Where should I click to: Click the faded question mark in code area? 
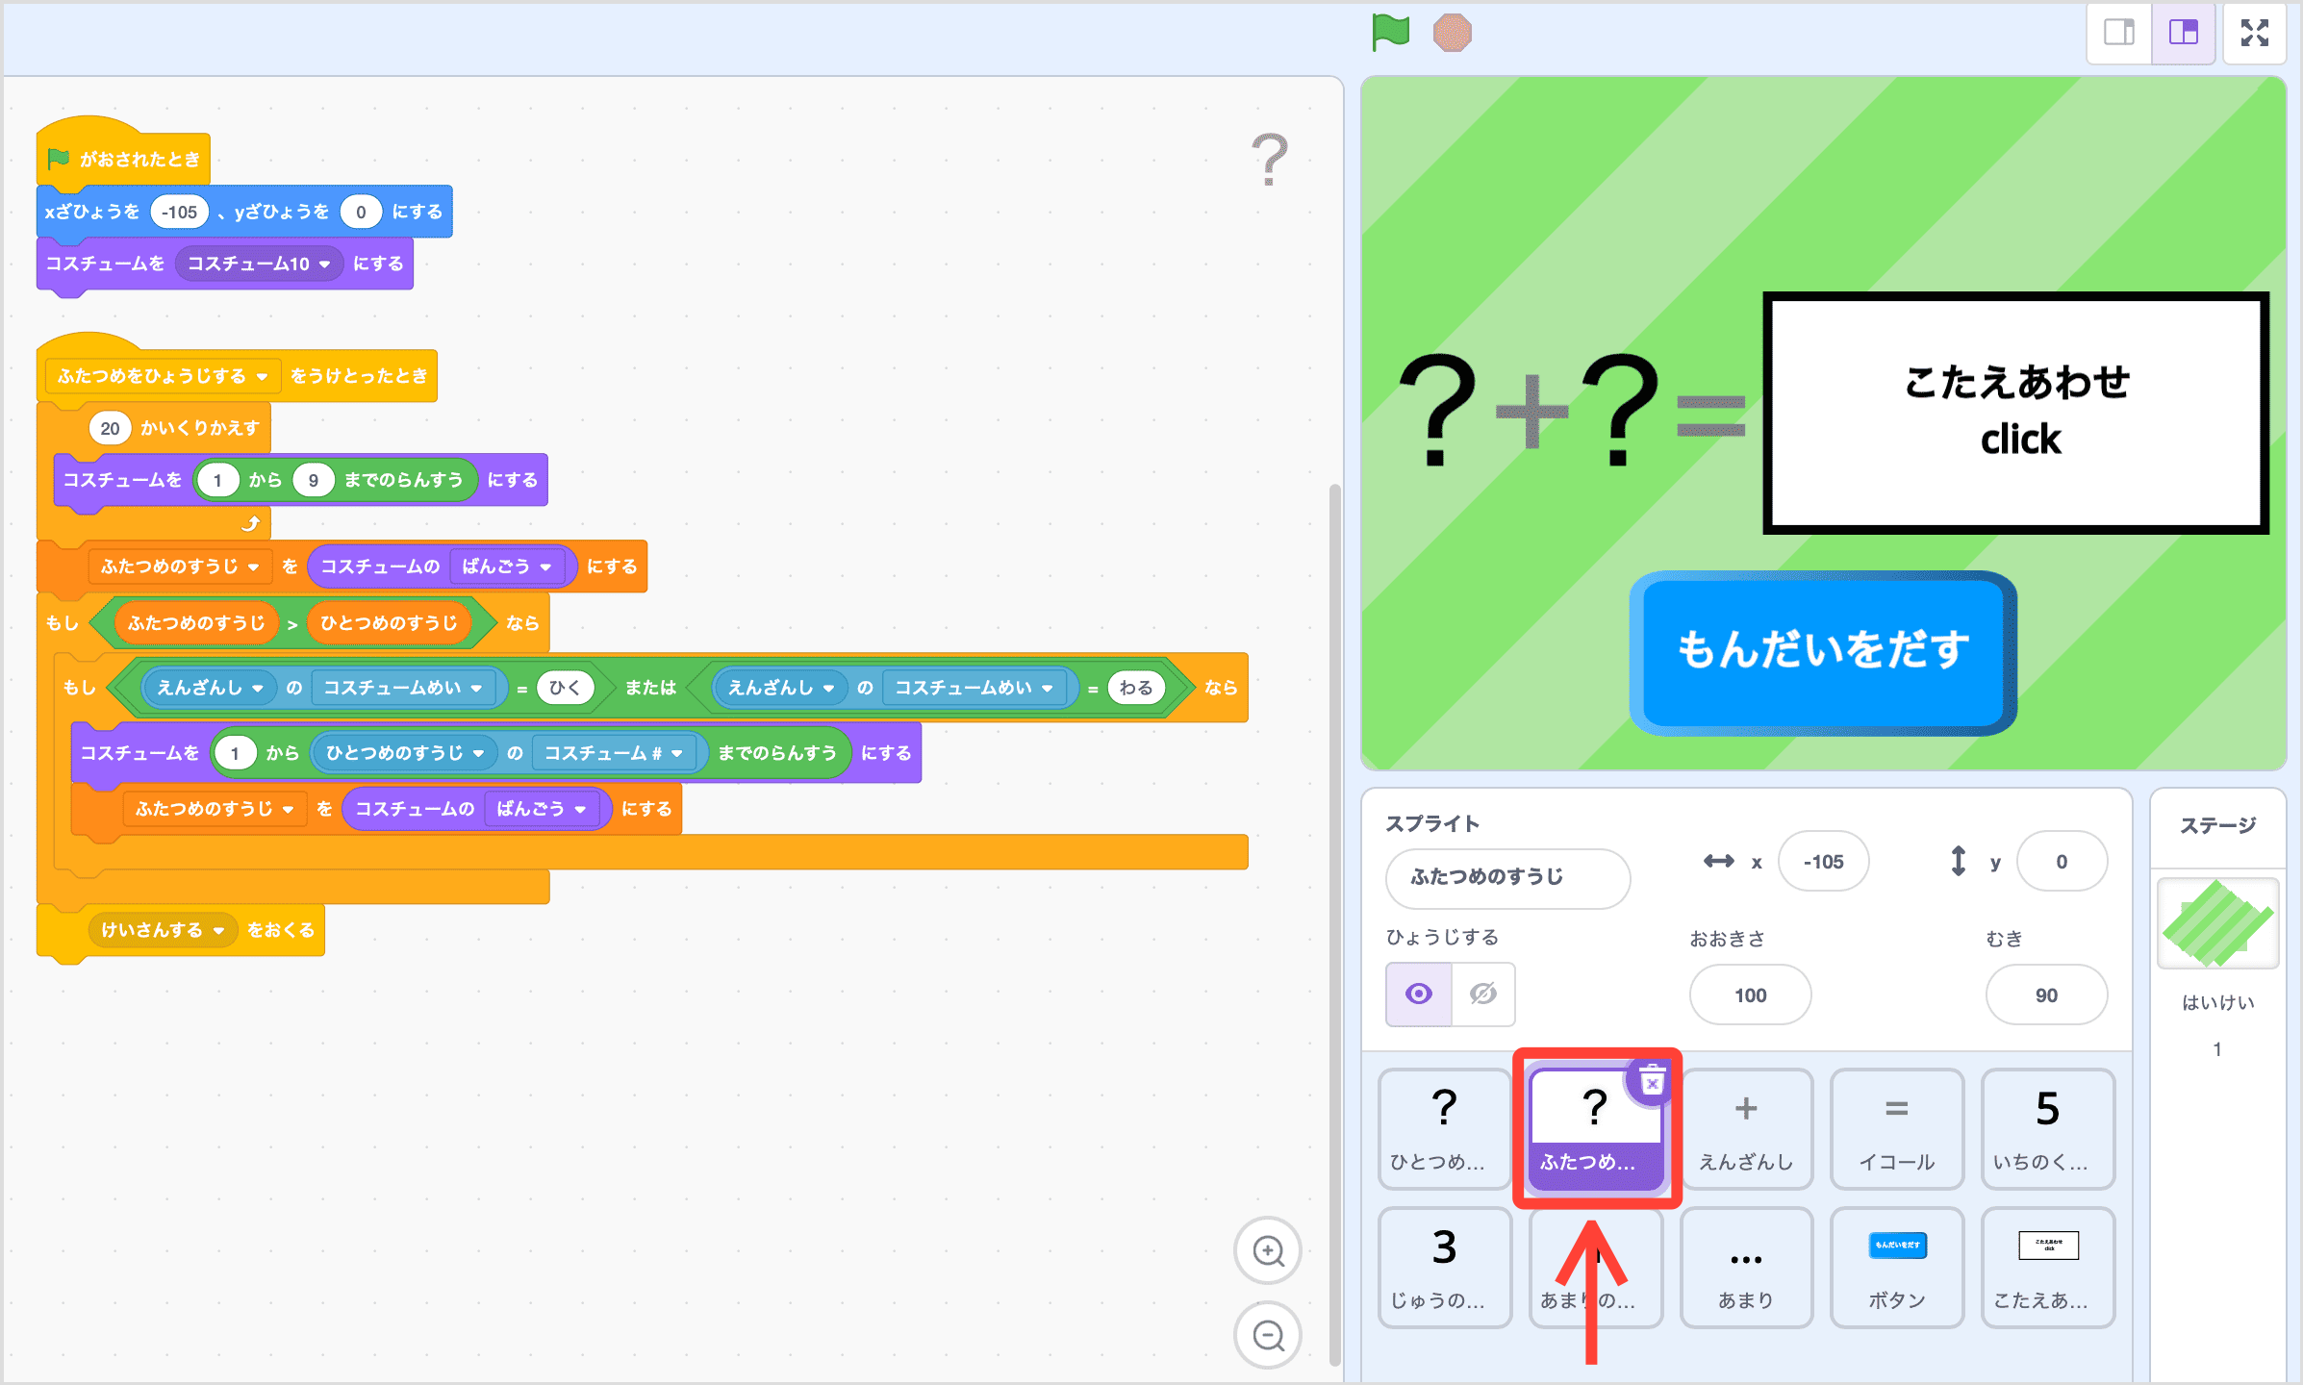[1272, 159]
